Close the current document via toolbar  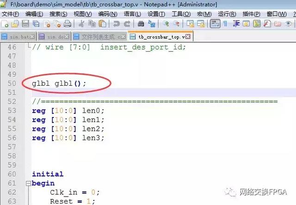[46, 23]
